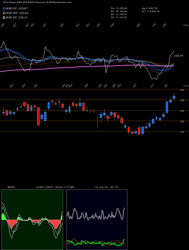Click the '(12,26,9)' MACD parameters text
Screen dimensions: 189x250
40,187
